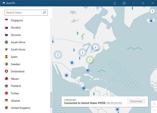The height and width of the screenshot is (113, 157).
Task: Zoom in the map with plus button
Action: [154, 104]
